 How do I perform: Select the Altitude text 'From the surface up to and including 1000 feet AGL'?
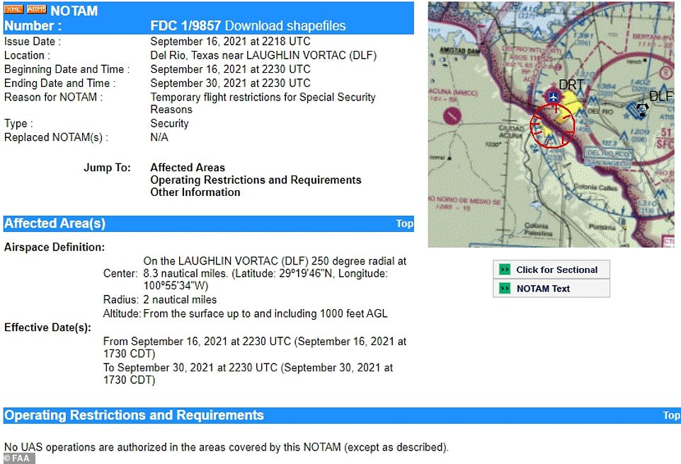[265, 314]
